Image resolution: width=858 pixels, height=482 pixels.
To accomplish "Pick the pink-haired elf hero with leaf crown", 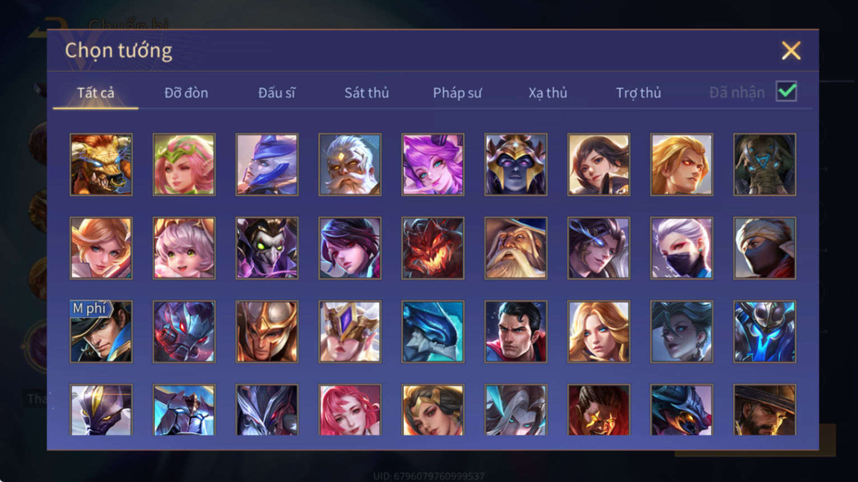I will click(x=184, y=164).
